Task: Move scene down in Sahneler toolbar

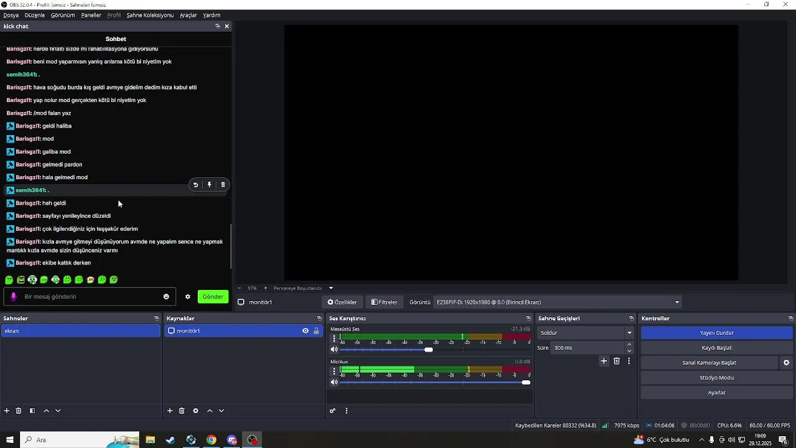Action: (x=58, y=411)
